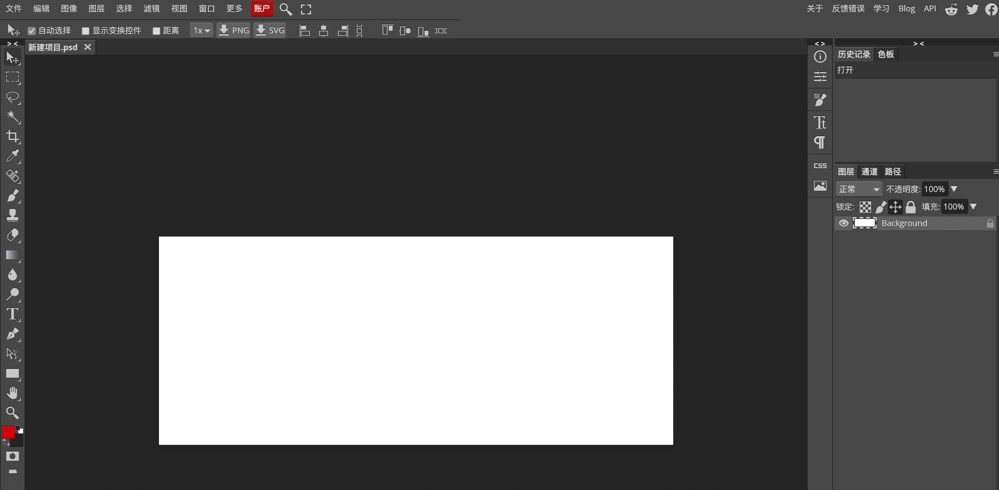Open the 1x scale dropdown
The image size is (999, 490).
(201, 31)
